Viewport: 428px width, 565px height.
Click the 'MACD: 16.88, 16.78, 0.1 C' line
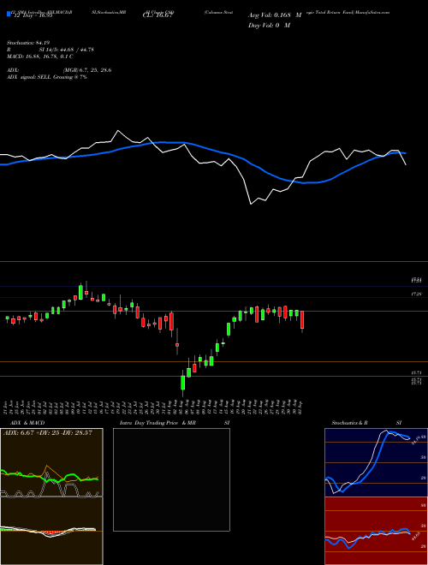point(40,56)
